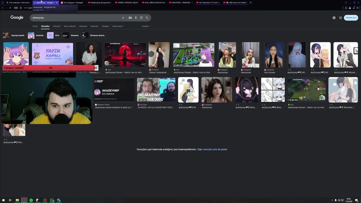This screenshot has height=203, width=361.
Task: Switch to the Haberler tab
Action: pos(94,26)
